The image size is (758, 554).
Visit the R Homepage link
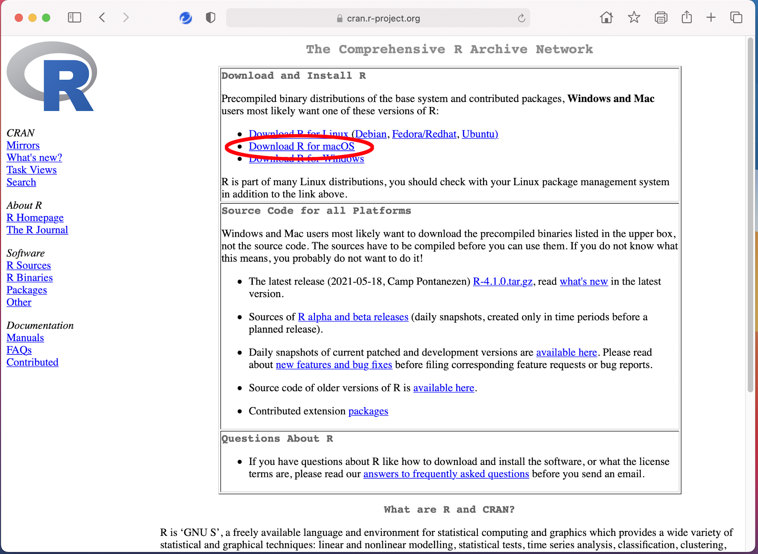point(35,218)
